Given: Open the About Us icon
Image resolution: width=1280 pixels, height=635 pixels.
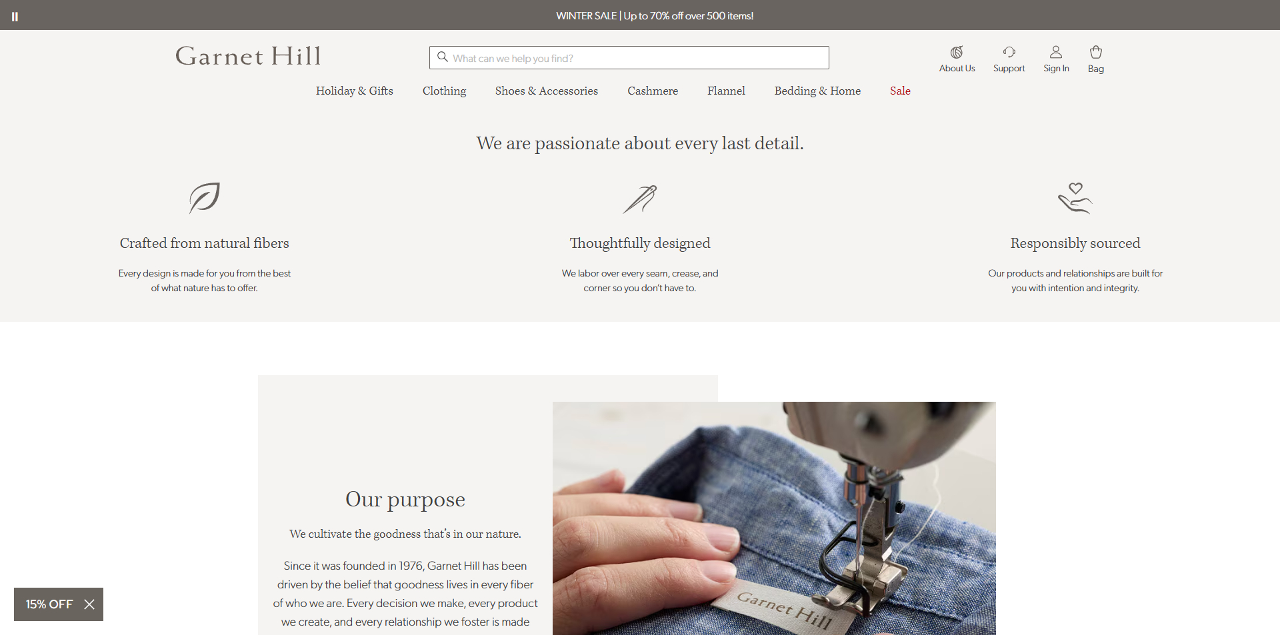Looking at the screenshot, I should (x=957, y=53).
